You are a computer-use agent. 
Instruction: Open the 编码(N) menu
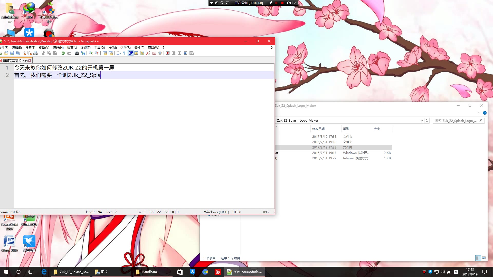pos(58,48)
